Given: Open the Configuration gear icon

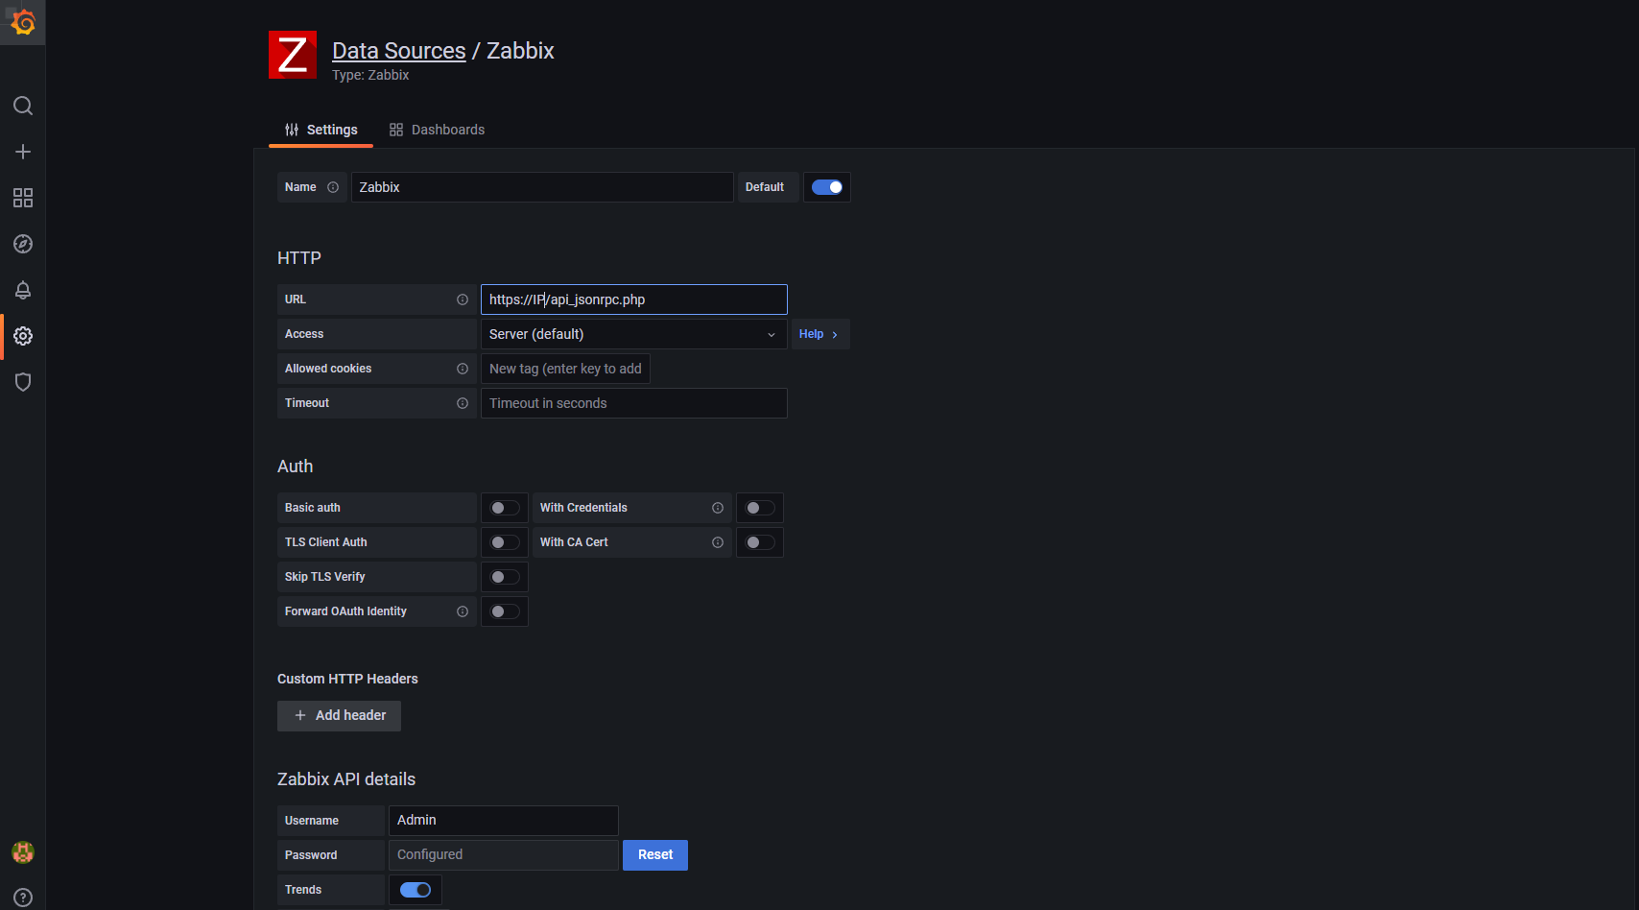Looking at the screenshot, I should pyautogui.click(x=23, y=336).
